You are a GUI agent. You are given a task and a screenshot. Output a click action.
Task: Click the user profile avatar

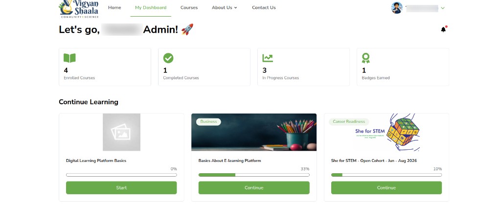pyautogui.click(x=397, y=8)
